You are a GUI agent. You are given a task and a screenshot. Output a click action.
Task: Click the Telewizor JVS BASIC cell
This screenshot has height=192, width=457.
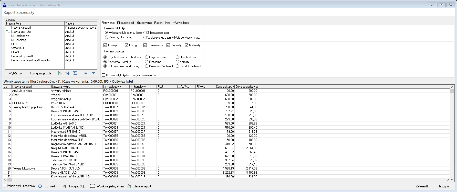76,160
